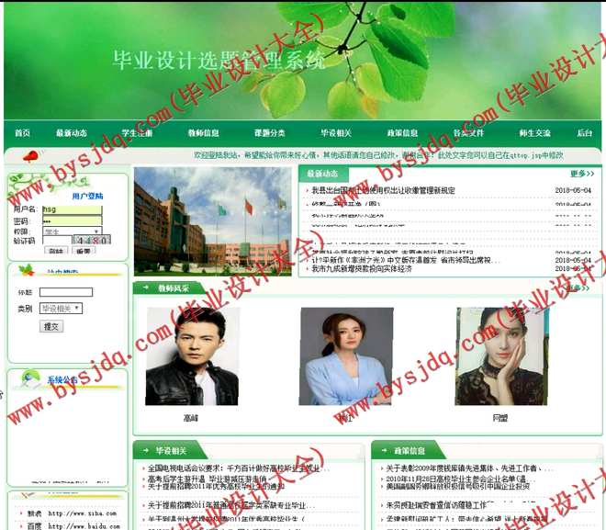The image size is (606, 530).
Task: Click the globe icon beside 系统公告
Action: click(x=30, y=378)
